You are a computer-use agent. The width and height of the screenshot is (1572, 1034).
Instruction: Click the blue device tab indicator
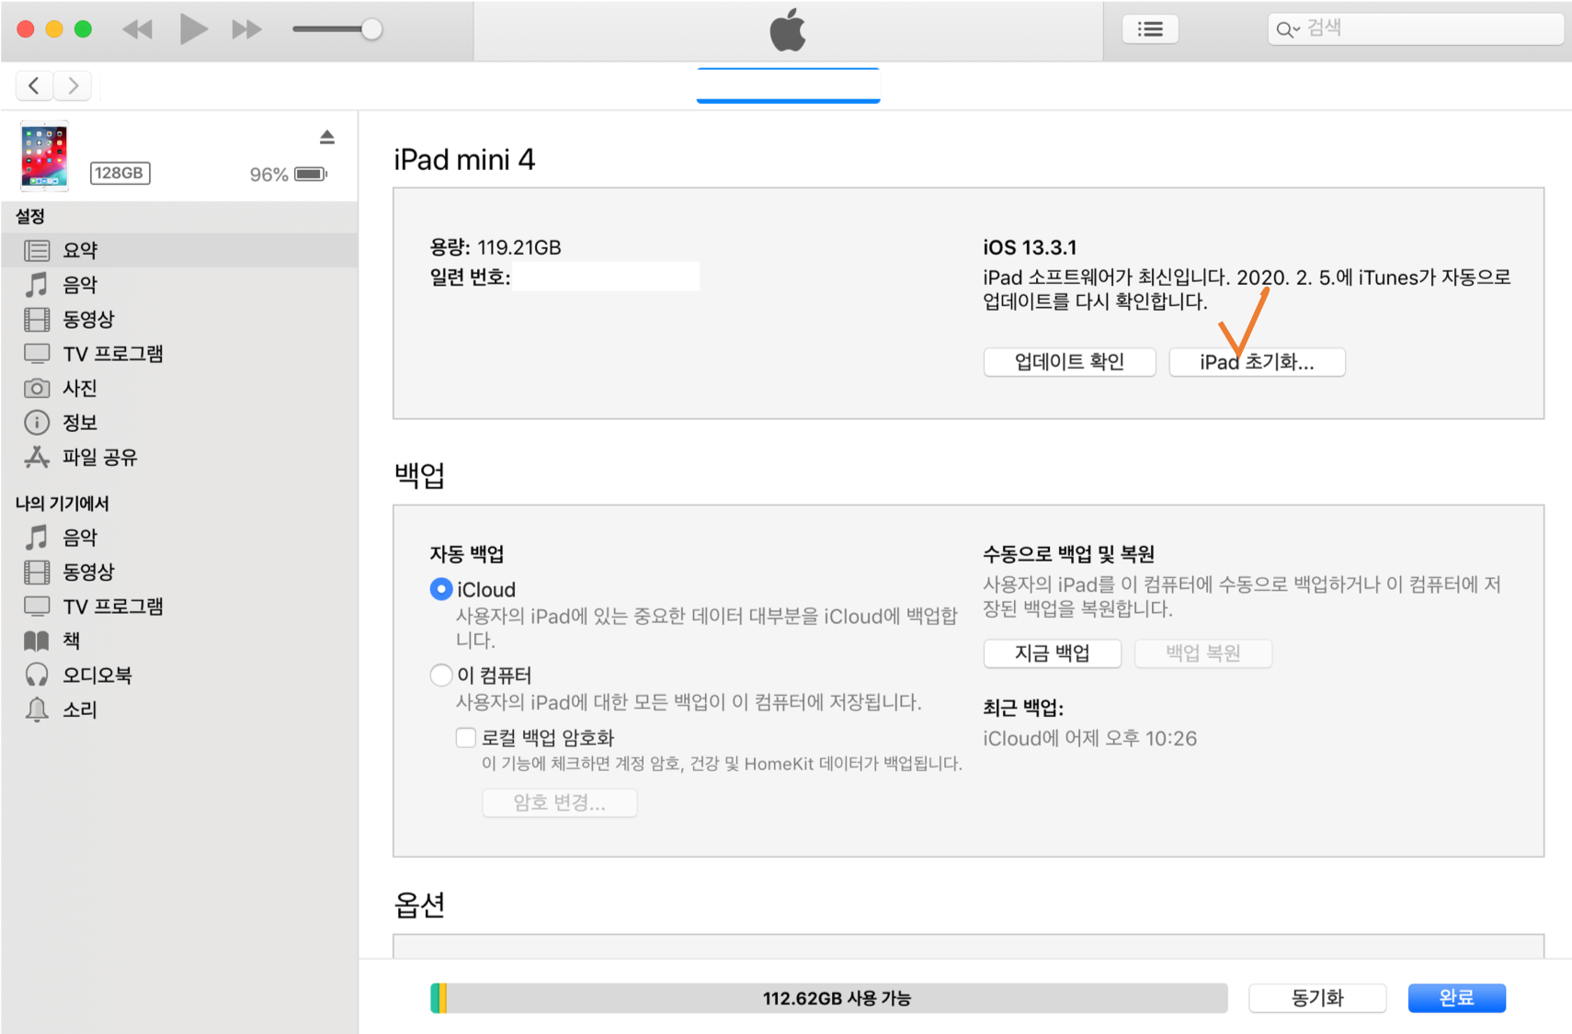(788, 85)
